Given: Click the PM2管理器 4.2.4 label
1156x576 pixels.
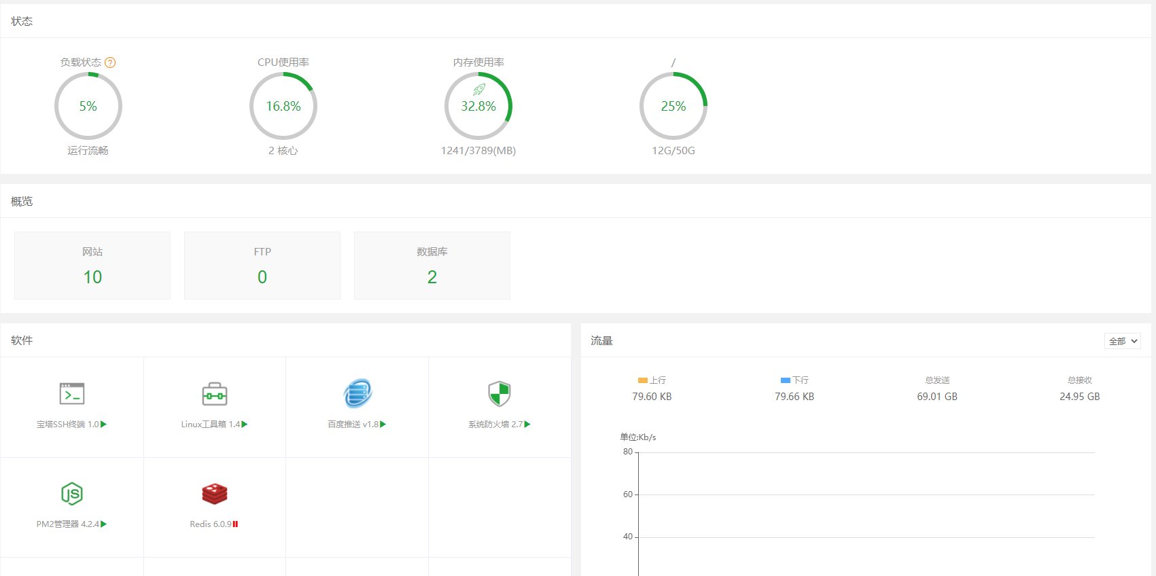Looking at the screenshot, I should click(x=68, y=524).
